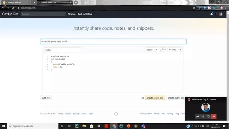Open the Windows Start menu
This screenshot has width=229, height=129.
click(x=4, y=126)
